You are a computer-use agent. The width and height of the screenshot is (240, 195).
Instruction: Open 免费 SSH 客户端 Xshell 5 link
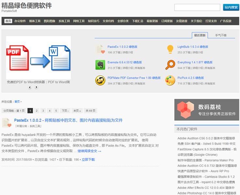pos(207,144)
